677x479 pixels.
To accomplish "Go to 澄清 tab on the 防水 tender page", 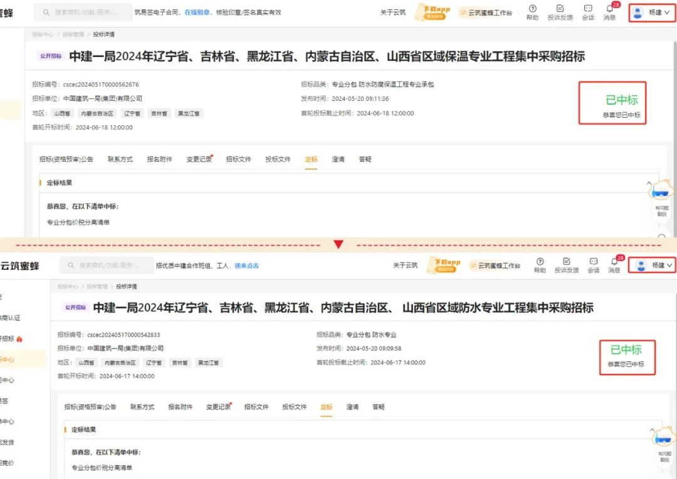I will pyautogui.click(x=352, y=407).
